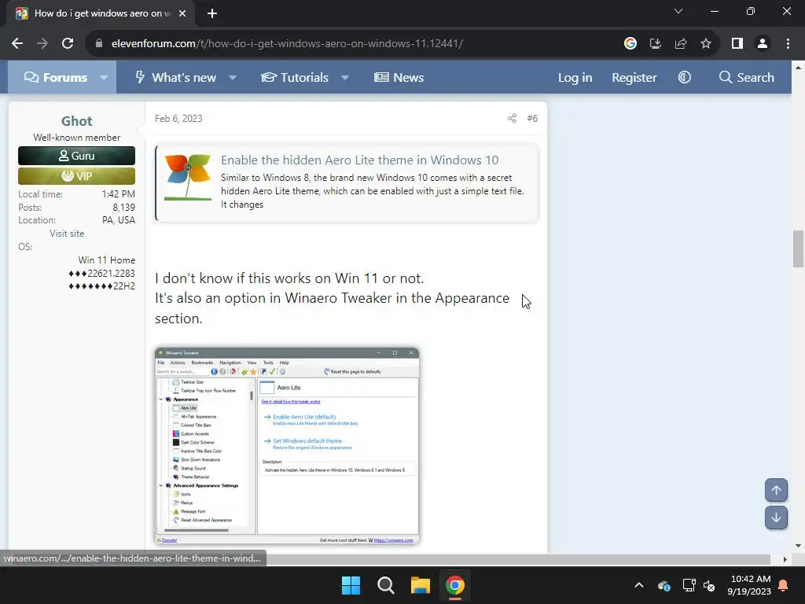
Task: Expand Forums dropdown arrow
Action: pos(104,78)
